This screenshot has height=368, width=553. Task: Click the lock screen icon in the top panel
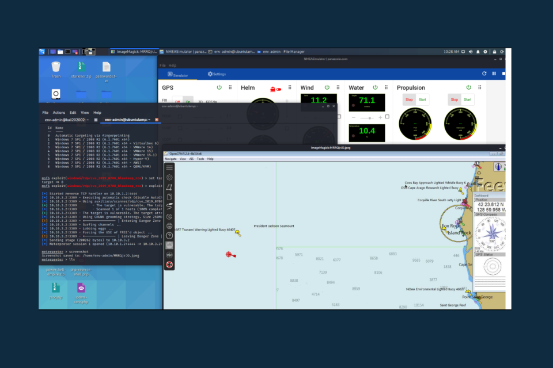(x=494, y=52)
